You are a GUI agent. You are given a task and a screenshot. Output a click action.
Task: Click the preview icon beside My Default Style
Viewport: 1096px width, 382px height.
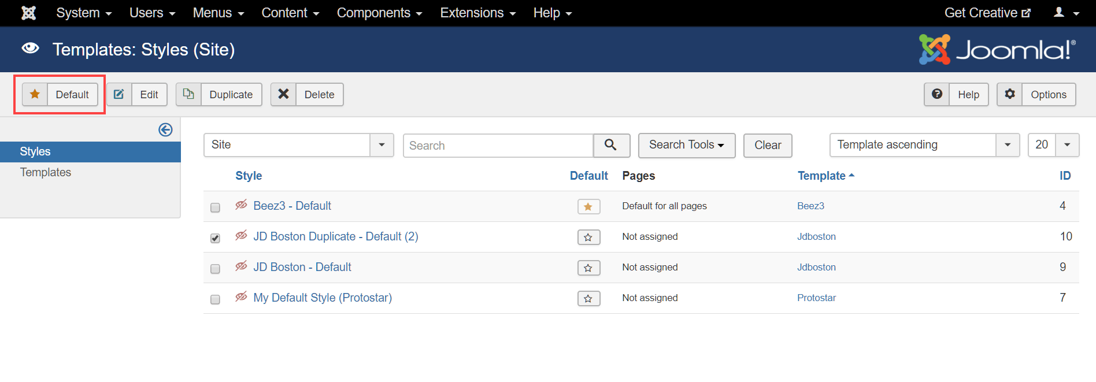pos(242,296)
